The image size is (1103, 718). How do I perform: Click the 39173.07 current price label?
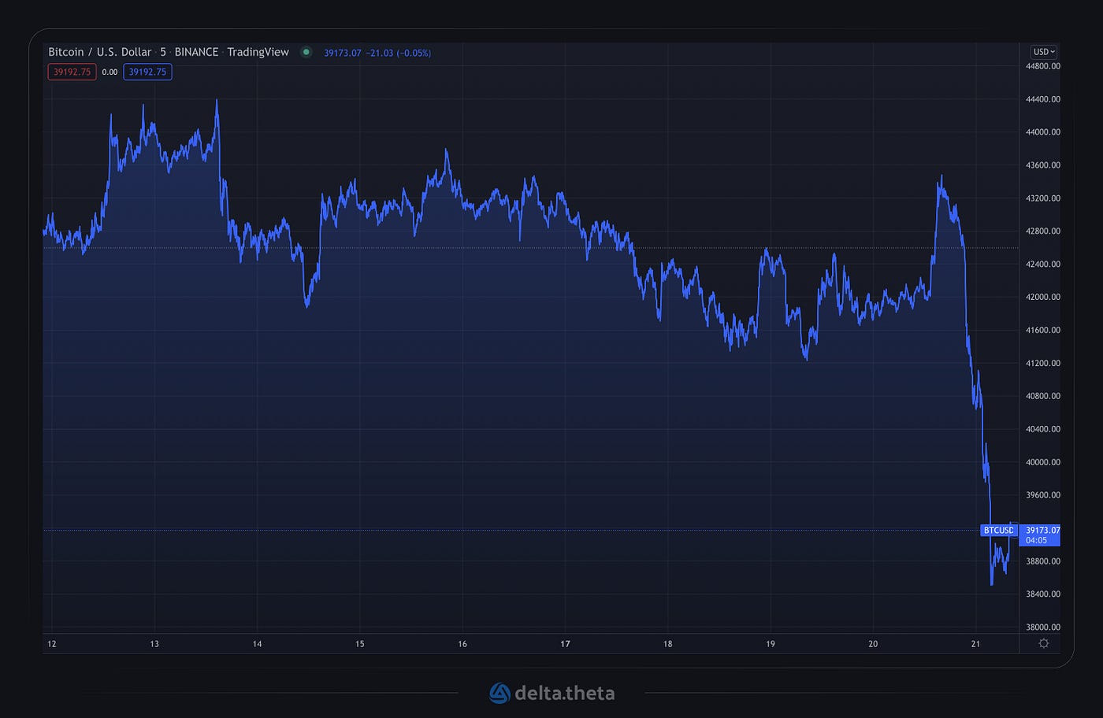1042,531
